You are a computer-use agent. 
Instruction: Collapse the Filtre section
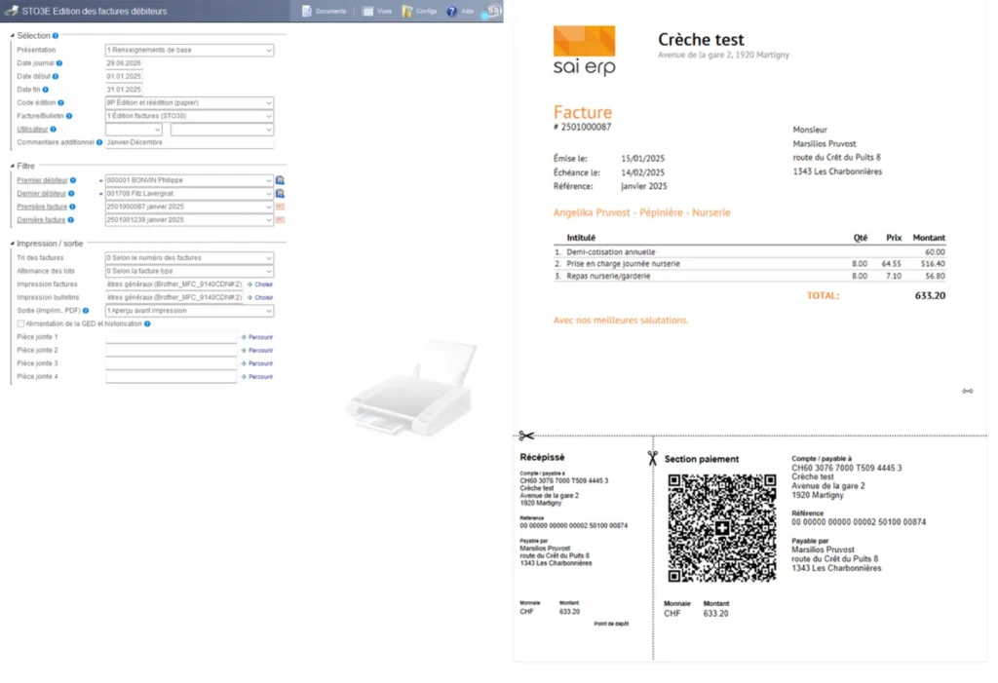pos(12,167)
